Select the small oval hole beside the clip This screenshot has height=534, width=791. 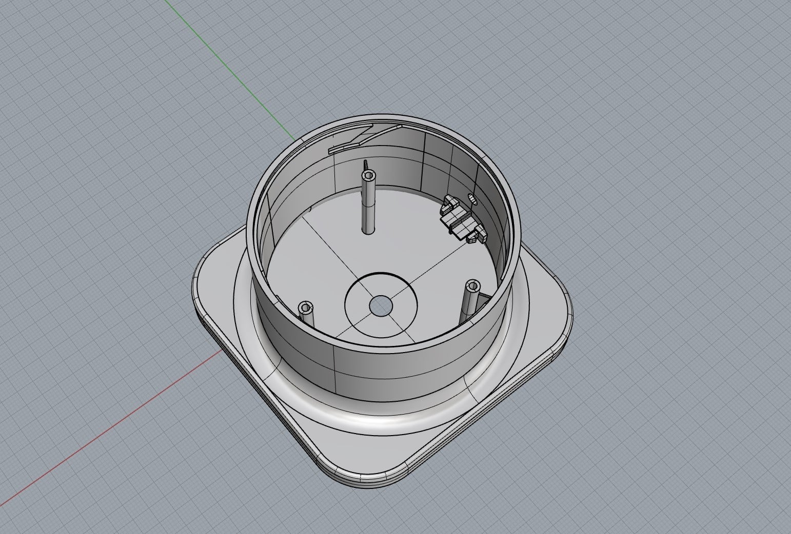tap(472, 199)
